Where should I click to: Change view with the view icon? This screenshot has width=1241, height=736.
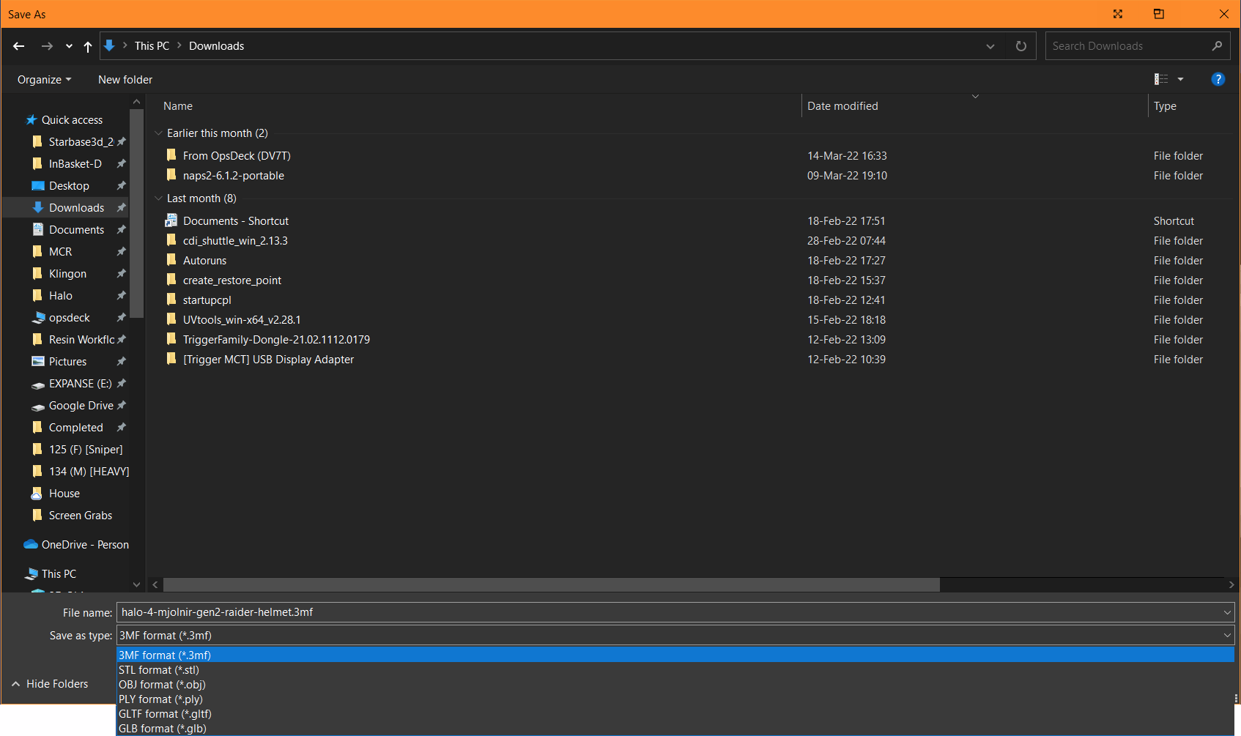tap(1161, 79)
